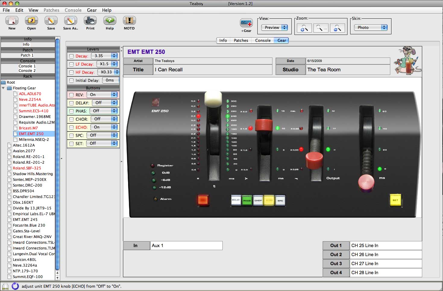Click the Alarm indicator light
443x291 pixels.
coord(156,199)
